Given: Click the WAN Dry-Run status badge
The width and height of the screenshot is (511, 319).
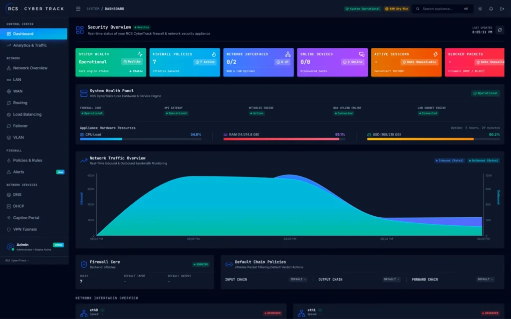Looking at the screenshot, I should click(397, 9).
